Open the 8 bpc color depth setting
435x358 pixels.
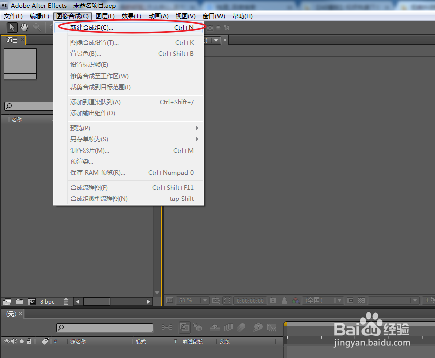[x=47, y=302]
